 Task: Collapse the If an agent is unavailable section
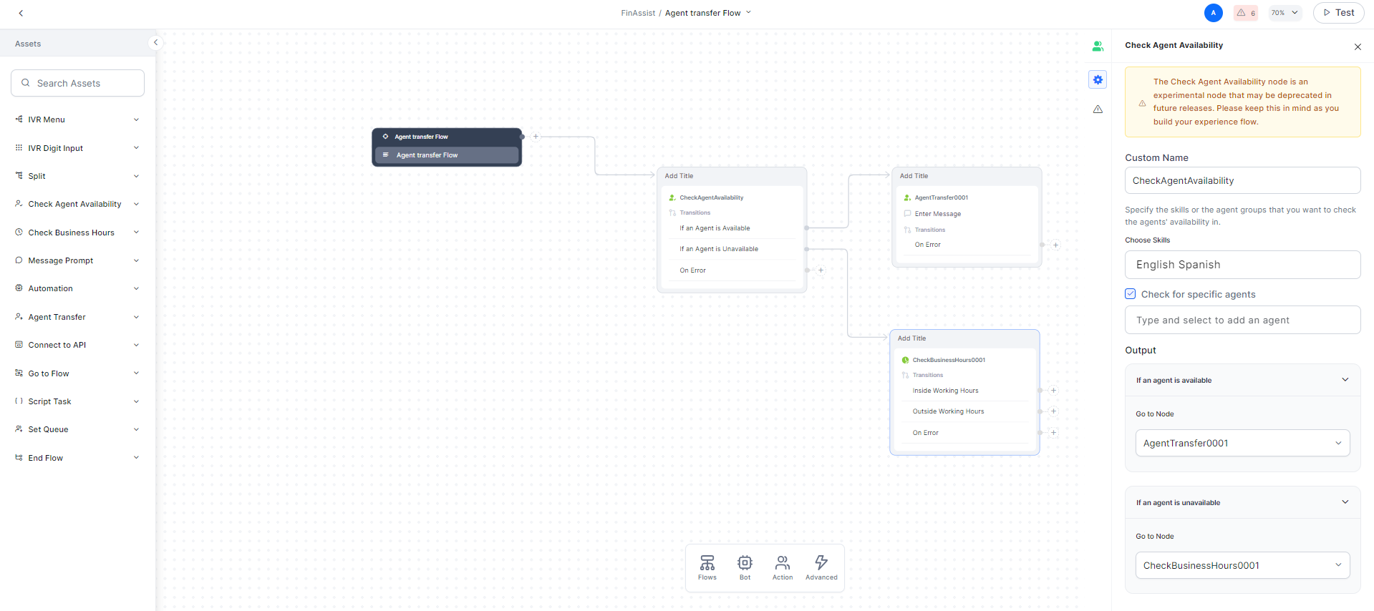tap(1345, 502)
